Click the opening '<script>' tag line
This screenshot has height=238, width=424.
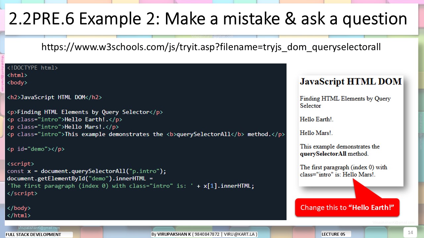21,164
